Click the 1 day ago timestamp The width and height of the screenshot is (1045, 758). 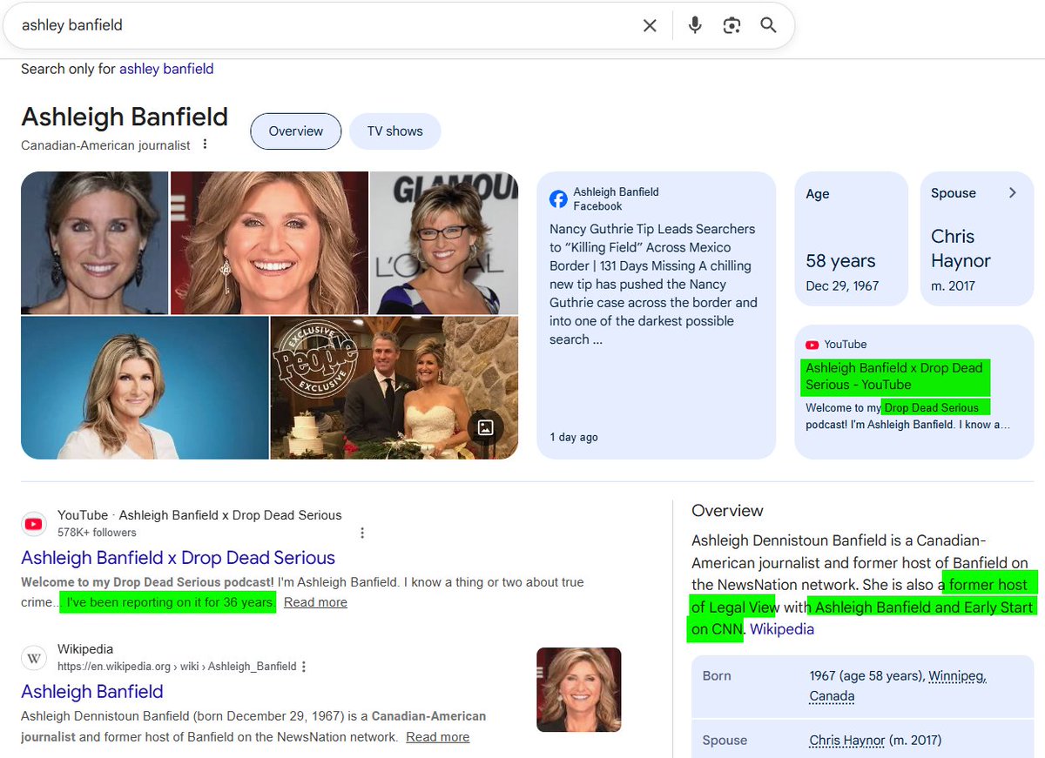click(x=574, y=437)
